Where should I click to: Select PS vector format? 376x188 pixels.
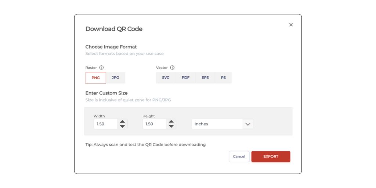point(223,78)
